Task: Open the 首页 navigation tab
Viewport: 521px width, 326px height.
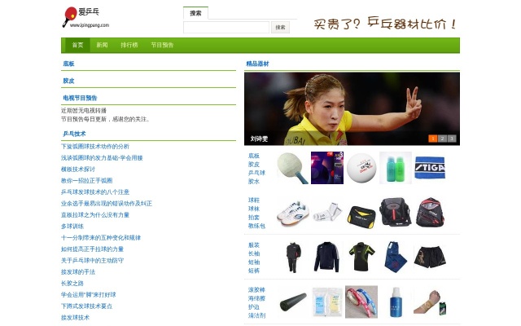Action: tap(77, 46)
